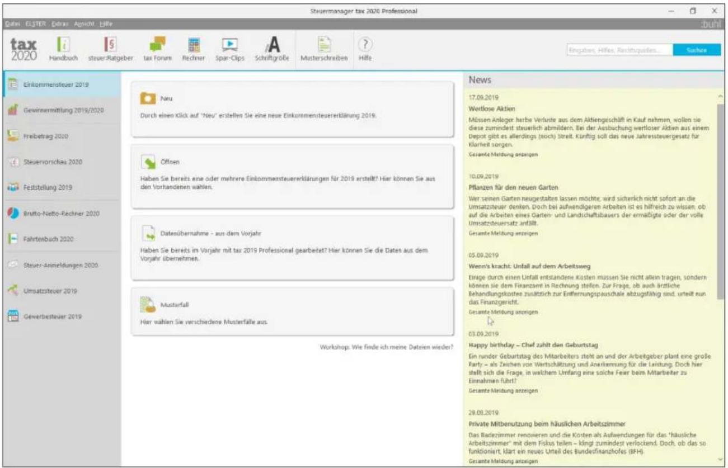Open the Datei menu
728x468 pixels.
[11, 23]
